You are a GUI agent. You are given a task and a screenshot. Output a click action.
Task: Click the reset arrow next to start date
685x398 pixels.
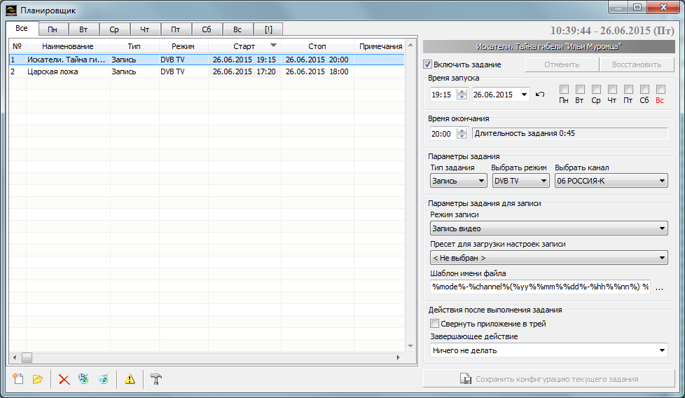(539, 94)
